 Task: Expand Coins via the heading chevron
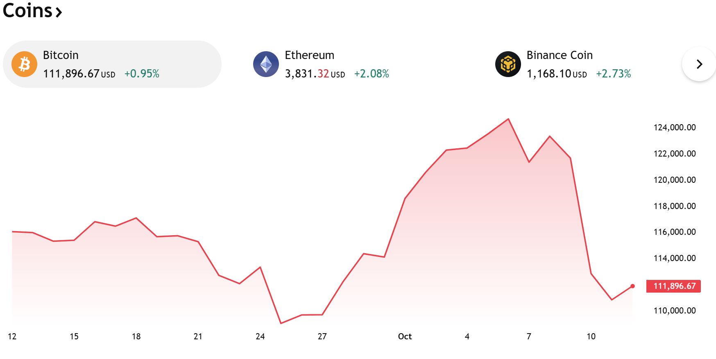(59, 12)
